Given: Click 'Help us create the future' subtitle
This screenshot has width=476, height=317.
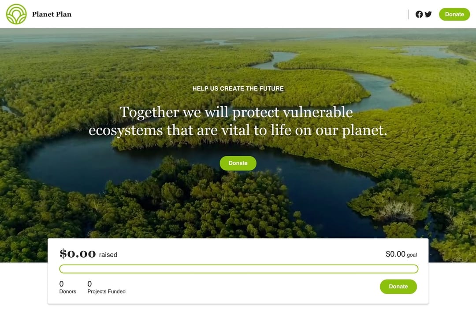Looking at the screenshot, I should pos(238,88).
